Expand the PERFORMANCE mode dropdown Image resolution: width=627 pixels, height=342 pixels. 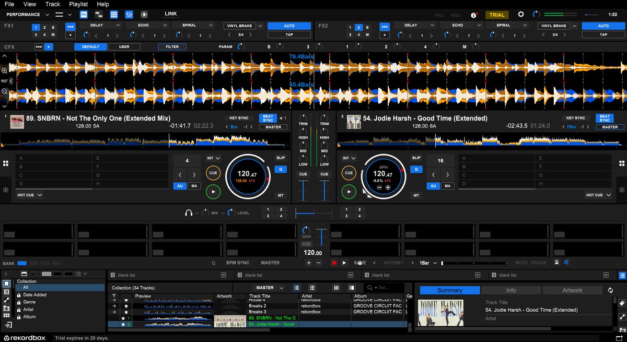(28, 15)
